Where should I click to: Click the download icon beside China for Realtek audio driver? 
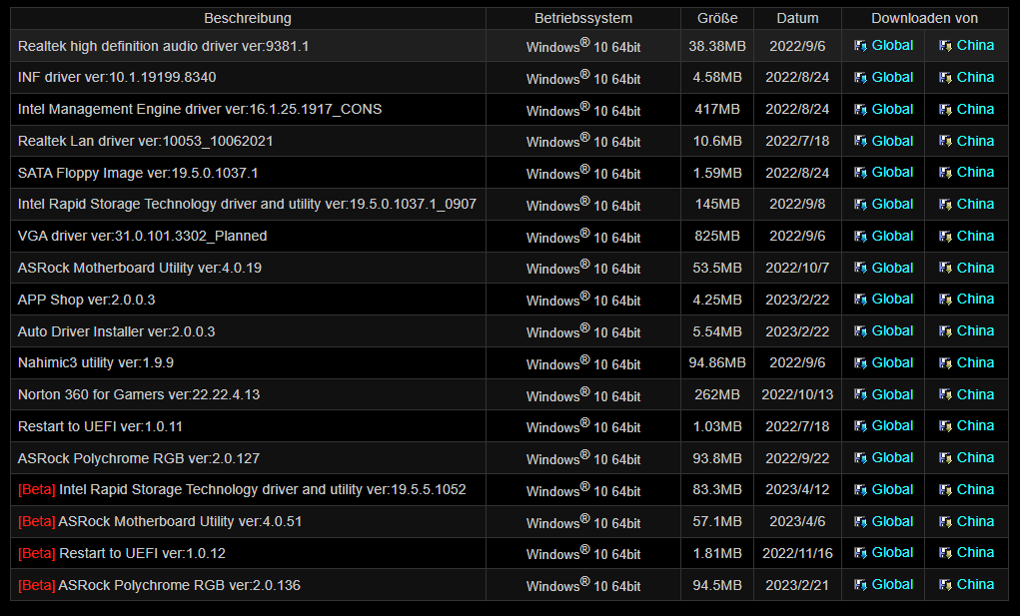pos(945,46)
